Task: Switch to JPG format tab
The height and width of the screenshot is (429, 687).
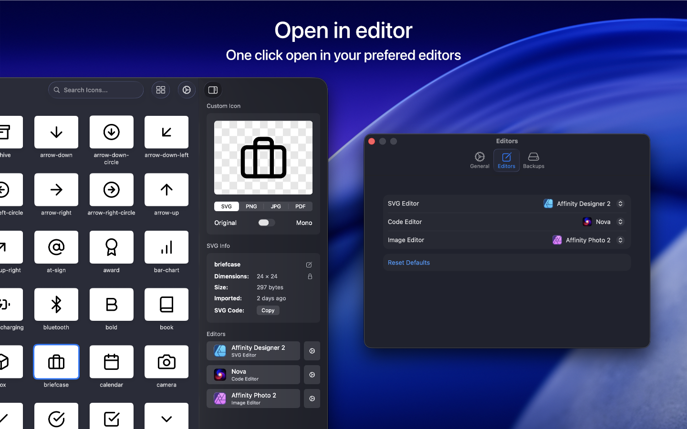Action: click(276, 206)
